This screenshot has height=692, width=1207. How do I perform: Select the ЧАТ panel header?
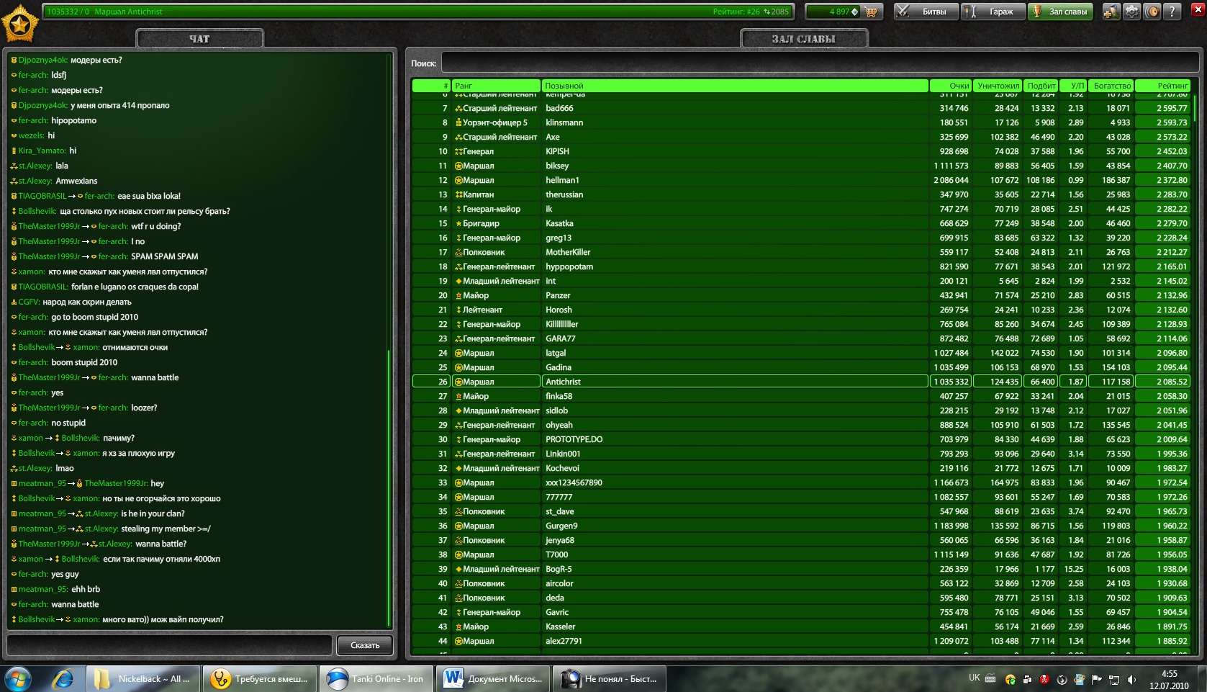pos(199,39)
